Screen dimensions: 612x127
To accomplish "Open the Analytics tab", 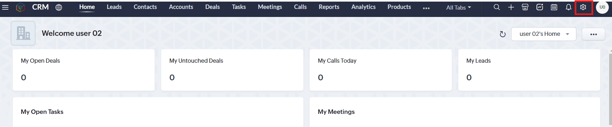I will click(x=363, y=7).
